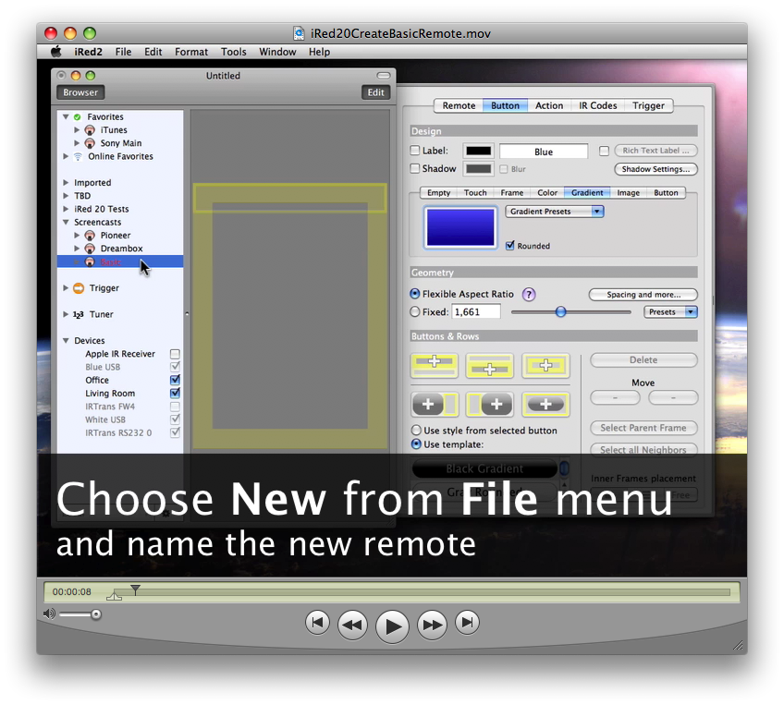Click the Fixed ratio value field
This screenshot has width=784, height=705.
point(475,311)
